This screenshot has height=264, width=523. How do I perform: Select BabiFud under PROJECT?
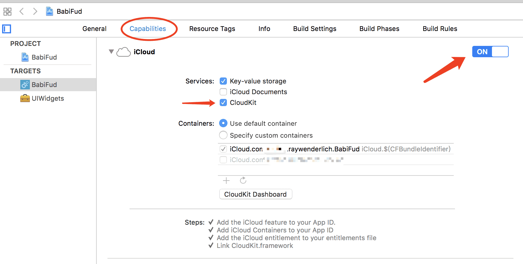44,57
